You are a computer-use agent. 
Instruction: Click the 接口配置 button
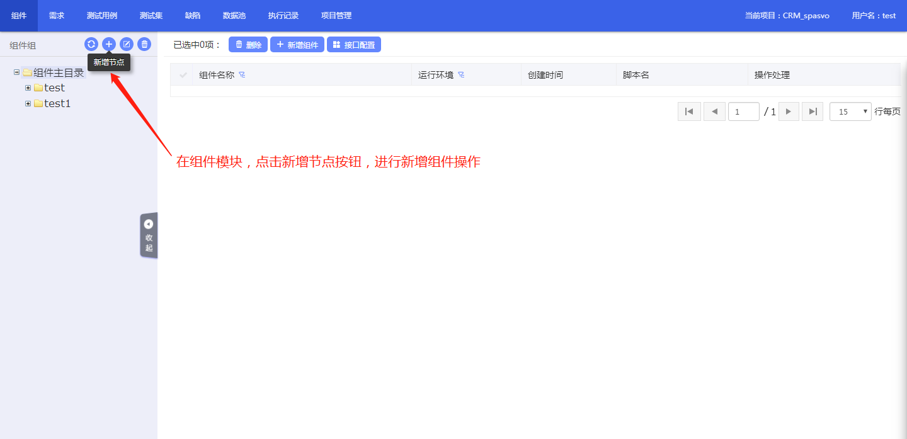pos(354,45)
